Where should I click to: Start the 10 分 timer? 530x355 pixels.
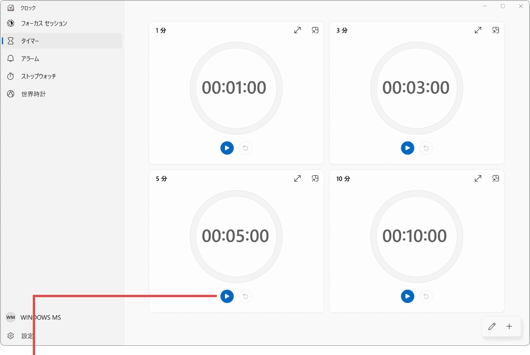coord(408,296)
